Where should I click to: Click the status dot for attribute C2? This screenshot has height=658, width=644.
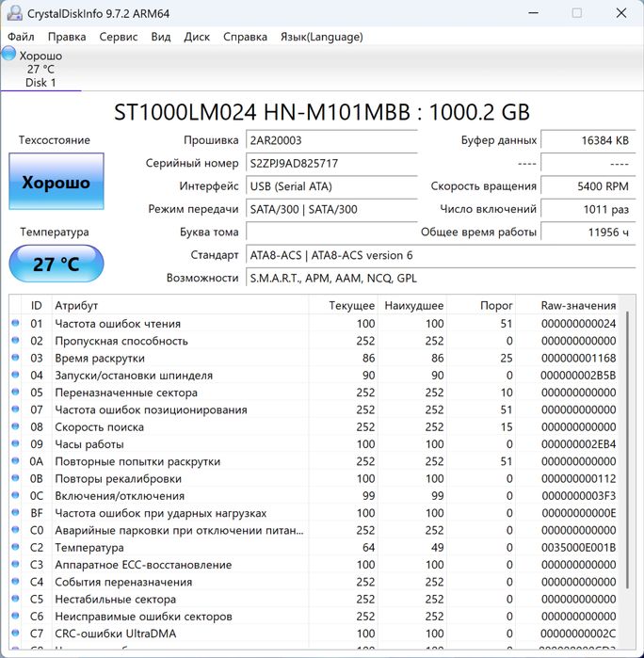[15, 547]
